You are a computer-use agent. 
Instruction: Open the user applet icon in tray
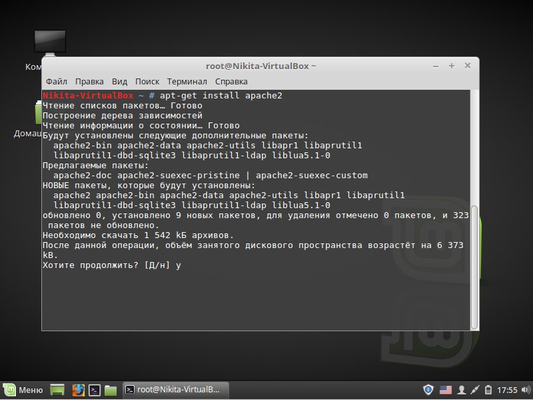click(461, 390)
